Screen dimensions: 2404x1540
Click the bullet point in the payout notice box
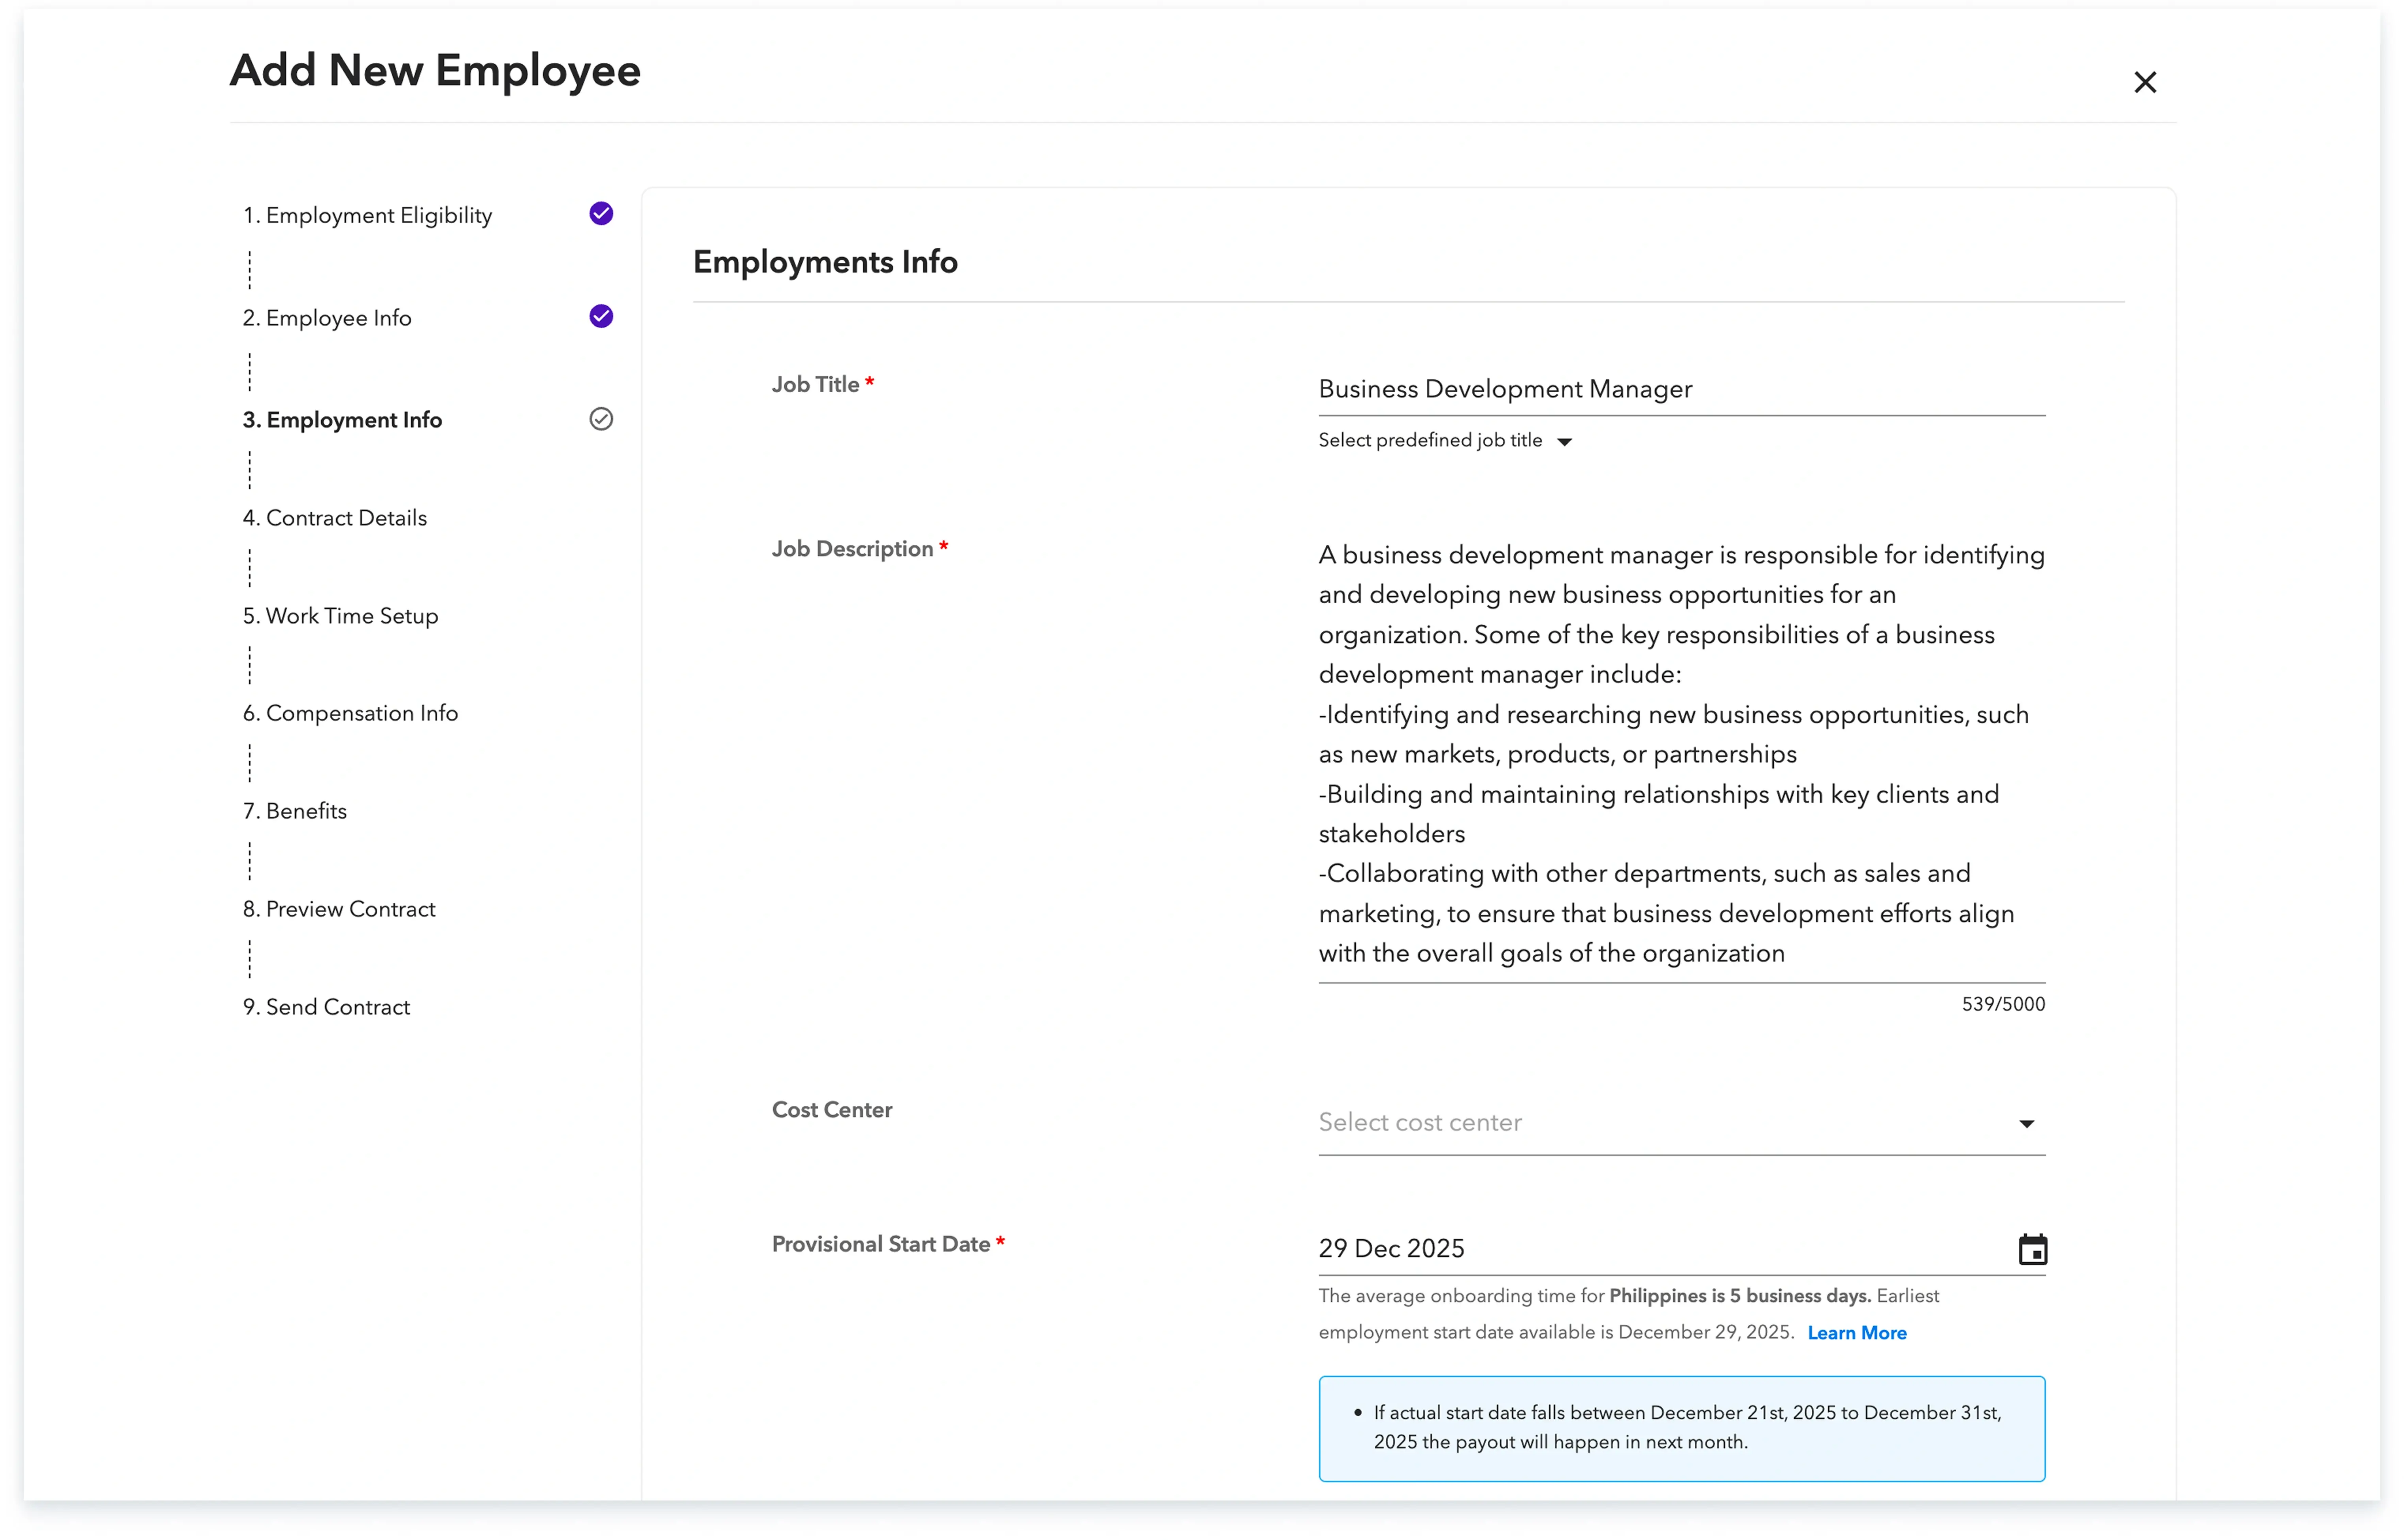(x=1357, y=1412)
